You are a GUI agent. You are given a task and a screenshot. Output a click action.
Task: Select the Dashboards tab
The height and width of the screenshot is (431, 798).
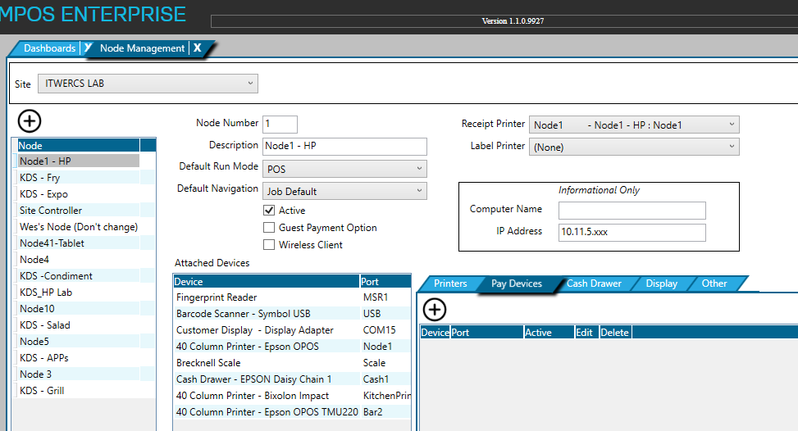(x=49, y=48)
